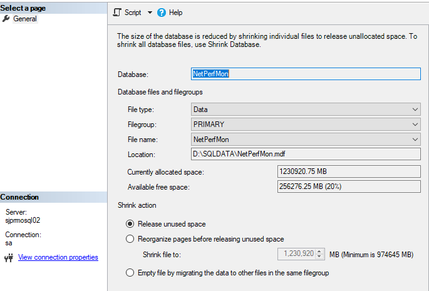Click the Database name field
Viewport: 429px width, 291px height.
(x=305, y=74)
